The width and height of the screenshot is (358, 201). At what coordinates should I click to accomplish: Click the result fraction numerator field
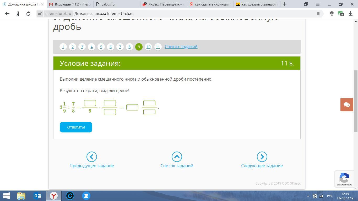(149, 103)
